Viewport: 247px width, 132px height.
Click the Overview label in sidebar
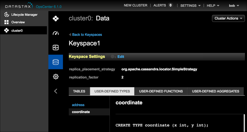pyautogui.click(x=18, y=22)
